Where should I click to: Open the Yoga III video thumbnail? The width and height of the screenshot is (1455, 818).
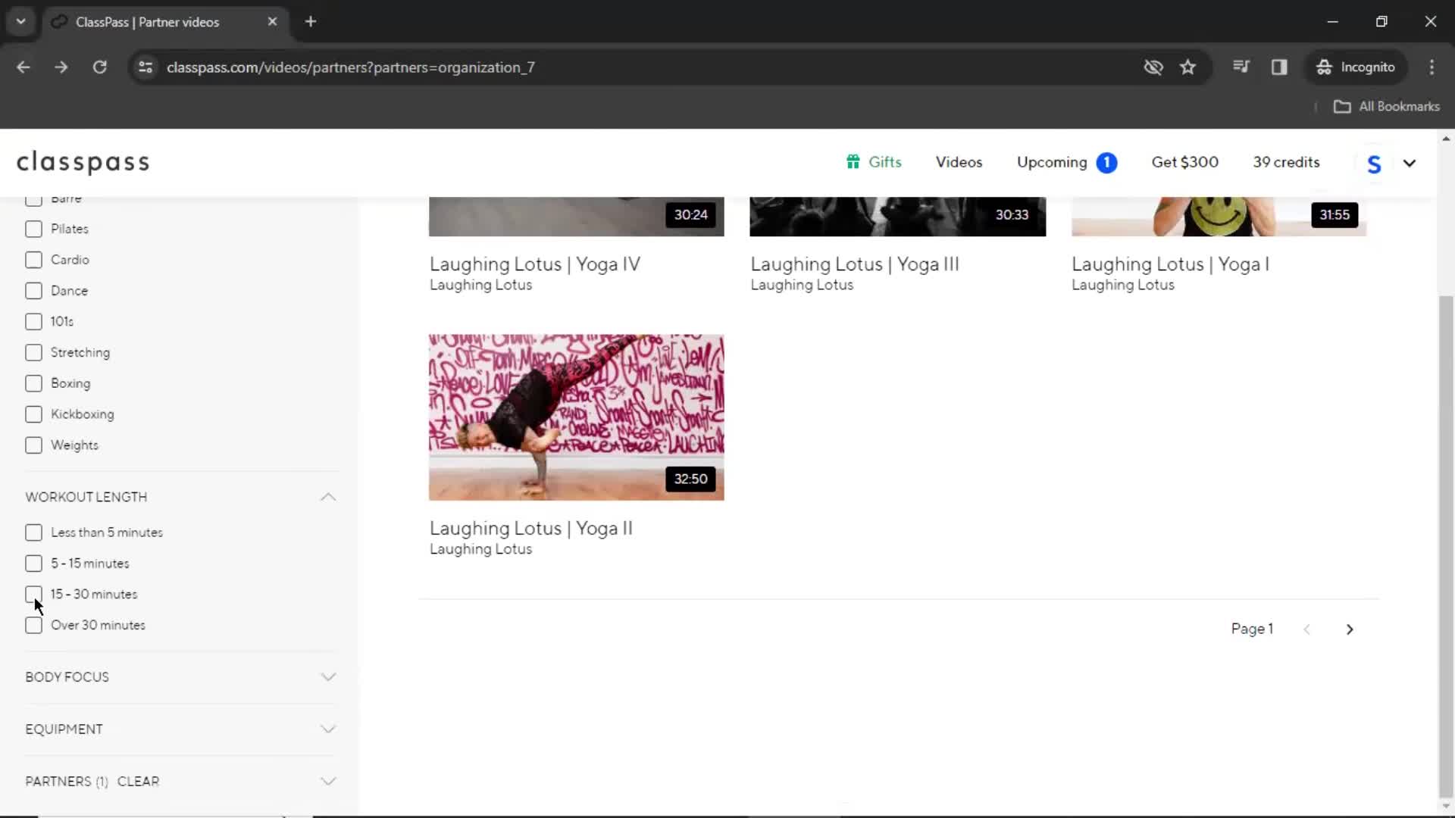(x=898, y=217)
